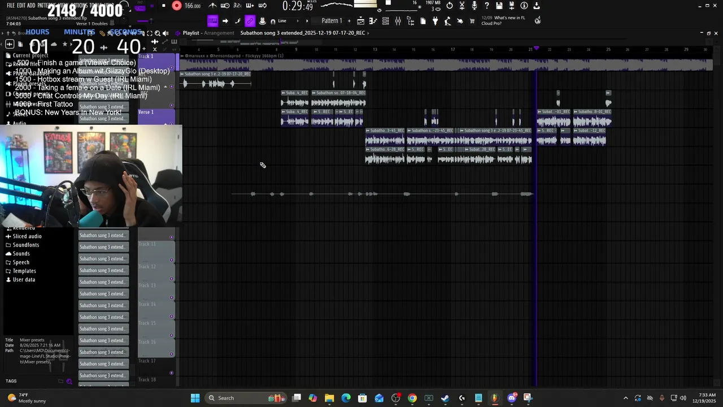Click the save new version icon
Viewport: 723px width, 407px height.
tap(512, 6)
